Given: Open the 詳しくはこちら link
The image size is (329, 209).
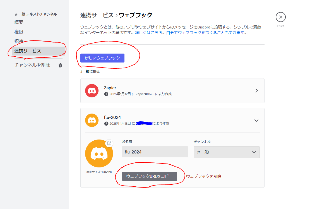Looking at the screenshot, I should pos(148,33).
